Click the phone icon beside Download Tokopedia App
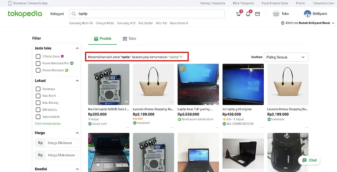Screen dimensions: 337x172 [10, 3]
